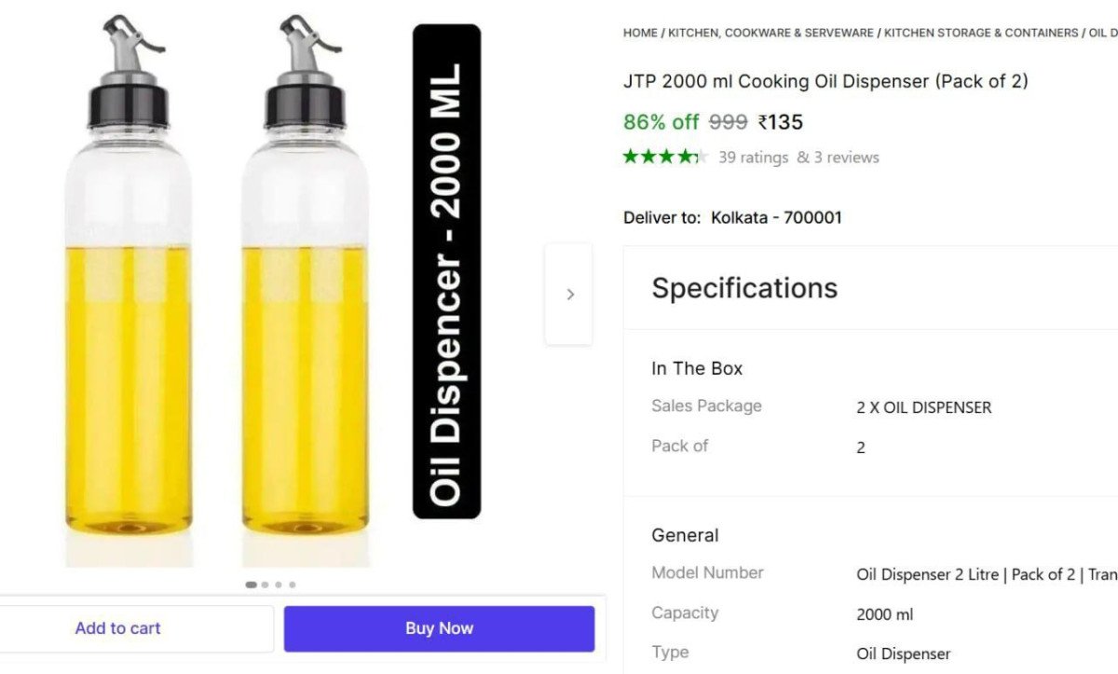This screenshot has height=674, width=1118.
Task: Click the black Oil Dispencer 2000 ML label
Action: (x=446, y=270)
